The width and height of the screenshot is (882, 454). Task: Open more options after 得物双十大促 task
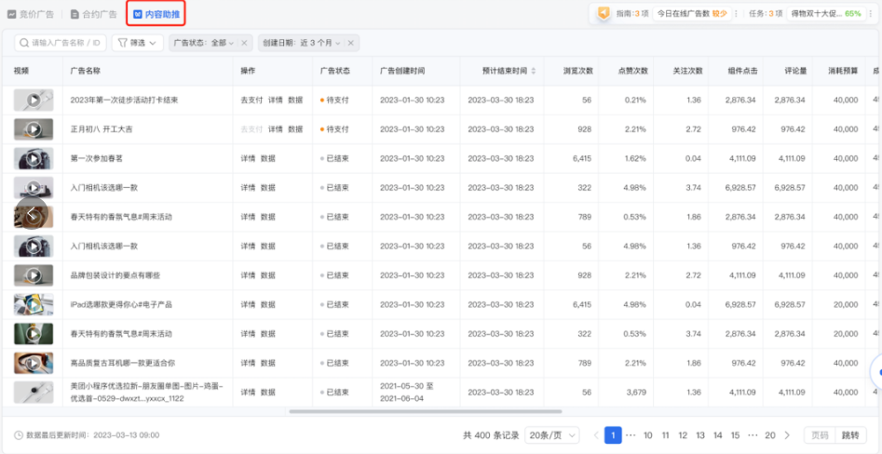[x=870, y=13]
